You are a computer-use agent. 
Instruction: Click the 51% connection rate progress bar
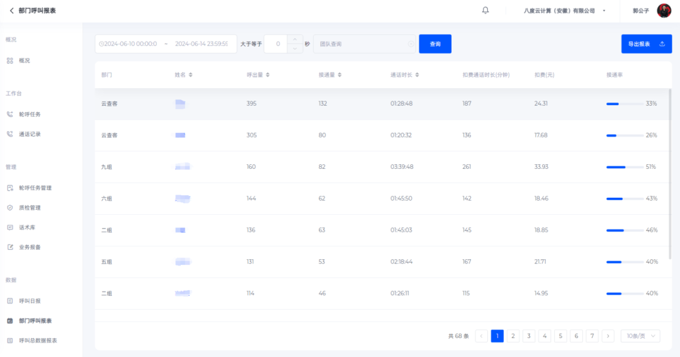[625, 167]
